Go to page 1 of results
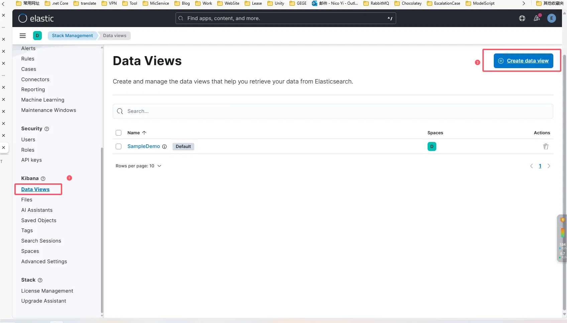 point(540,166)
